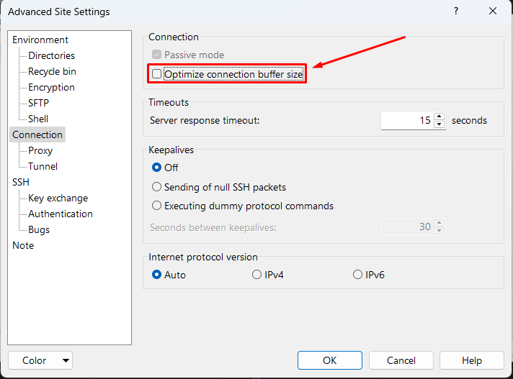Click the Help button
513x379 pixels.
(471, 360)
